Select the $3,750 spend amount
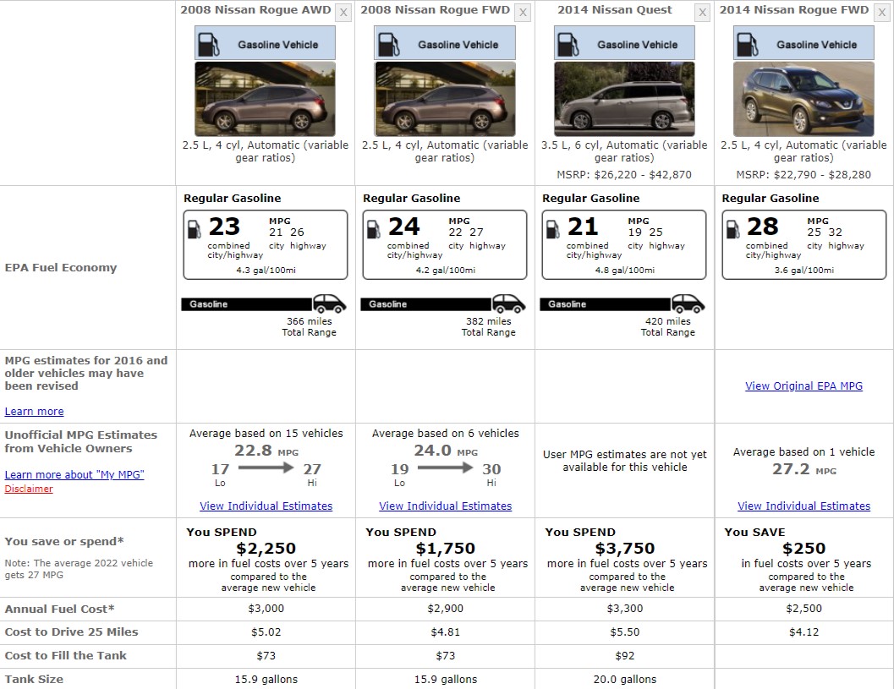 pos(625,548)
